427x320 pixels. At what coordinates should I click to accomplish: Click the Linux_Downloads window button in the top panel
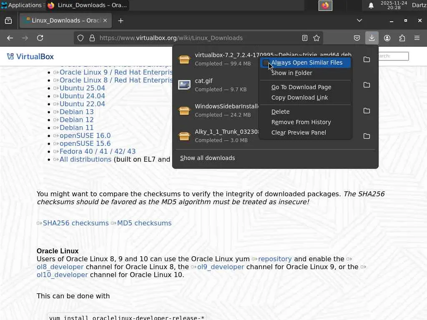[x=87, y=5]
